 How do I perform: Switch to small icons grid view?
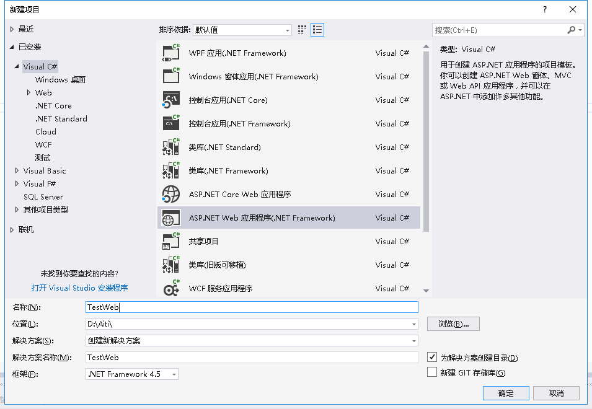point(302,30)
